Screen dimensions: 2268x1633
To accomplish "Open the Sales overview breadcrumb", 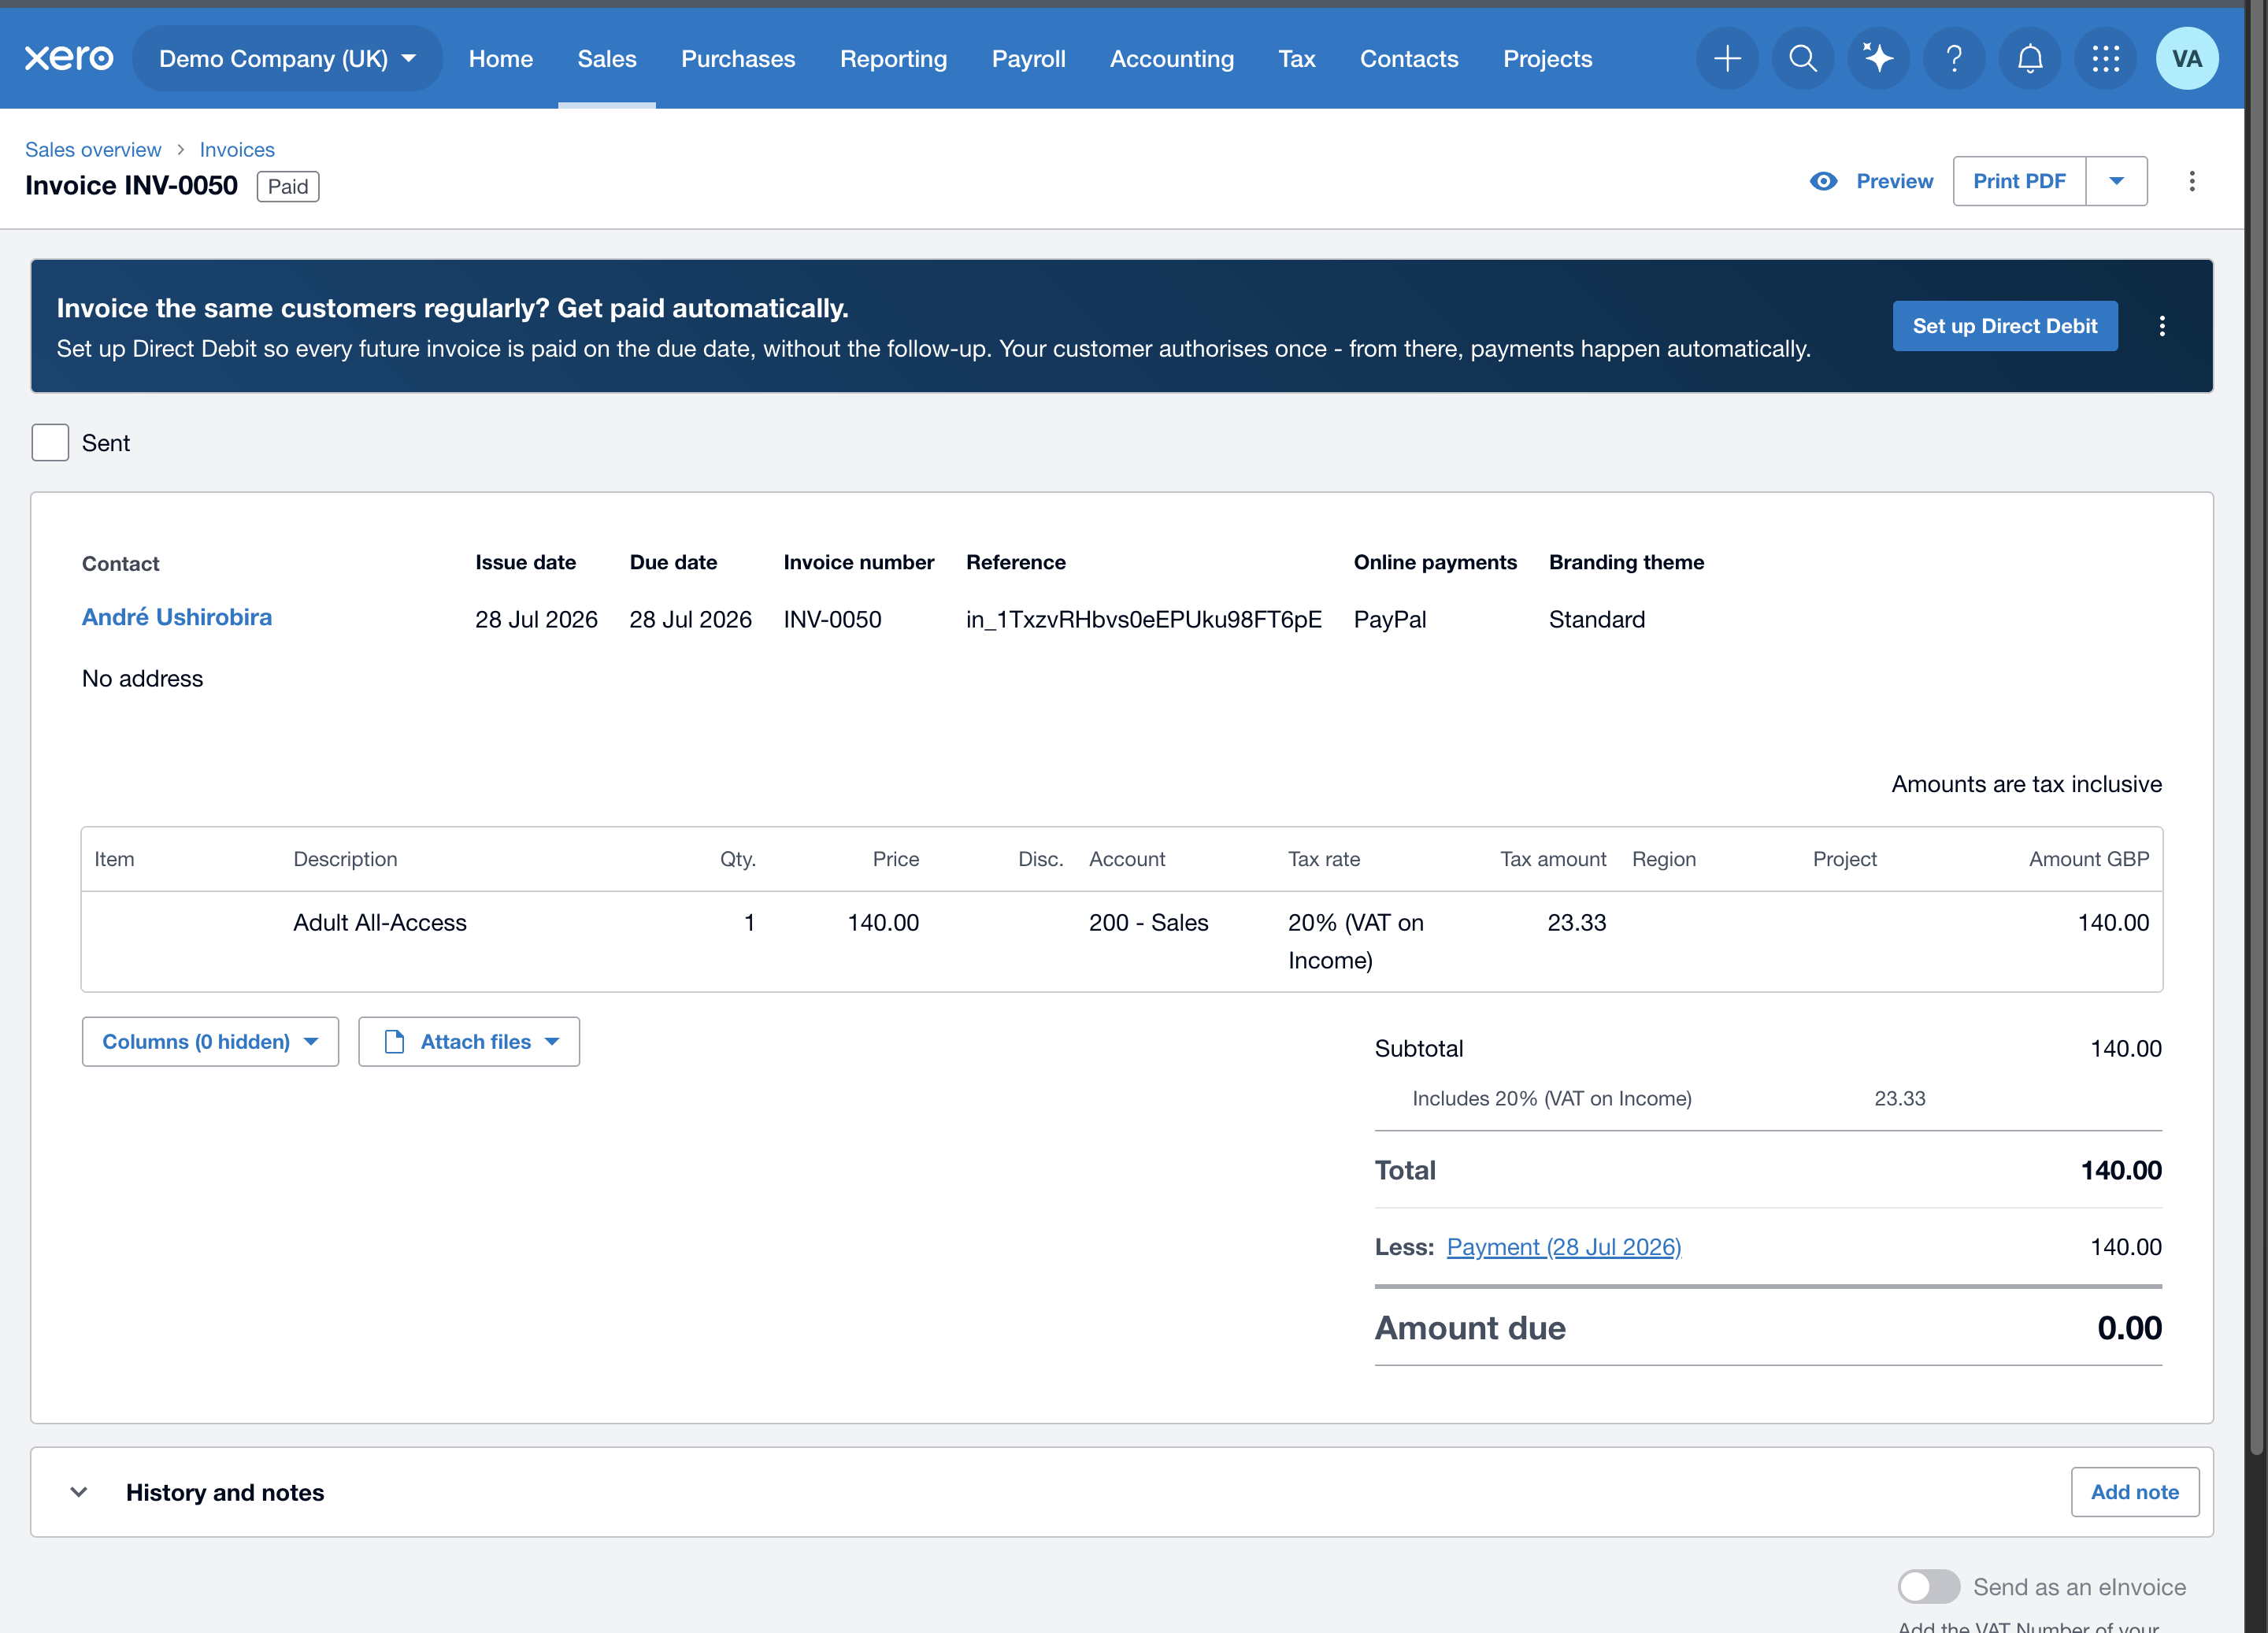I will click(93, 149).
